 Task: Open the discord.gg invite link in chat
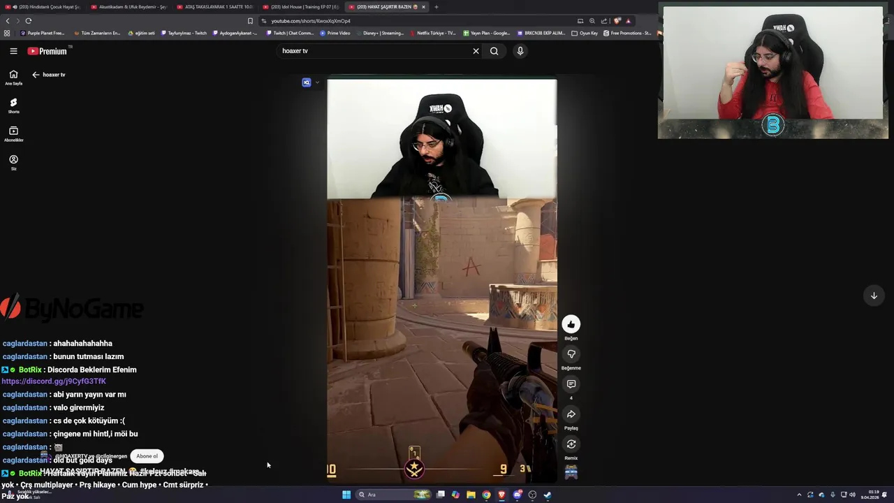point(54,381)
